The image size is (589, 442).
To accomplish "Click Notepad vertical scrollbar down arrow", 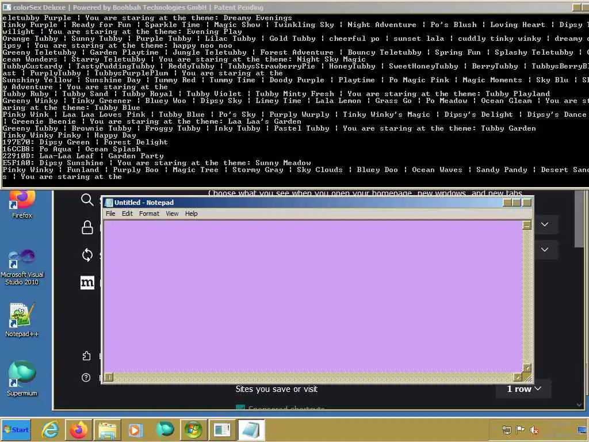I will (x=527, y=368).
